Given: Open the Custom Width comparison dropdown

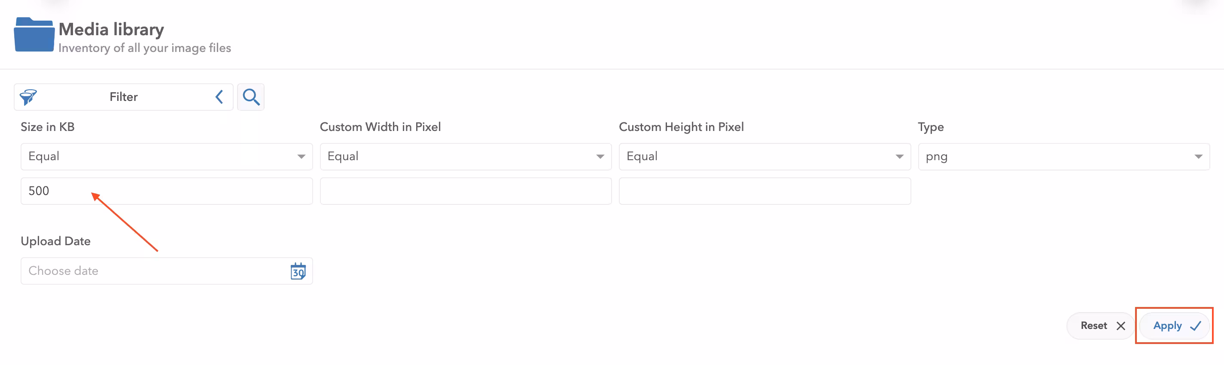Looking at the screenshot, I should click(x=465, y=156).
